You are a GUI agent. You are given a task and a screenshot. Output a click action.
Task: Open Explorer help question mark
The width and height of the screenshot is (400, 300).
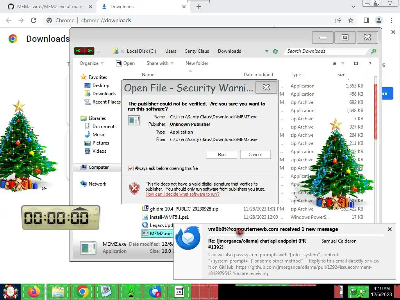pos(370,63)
